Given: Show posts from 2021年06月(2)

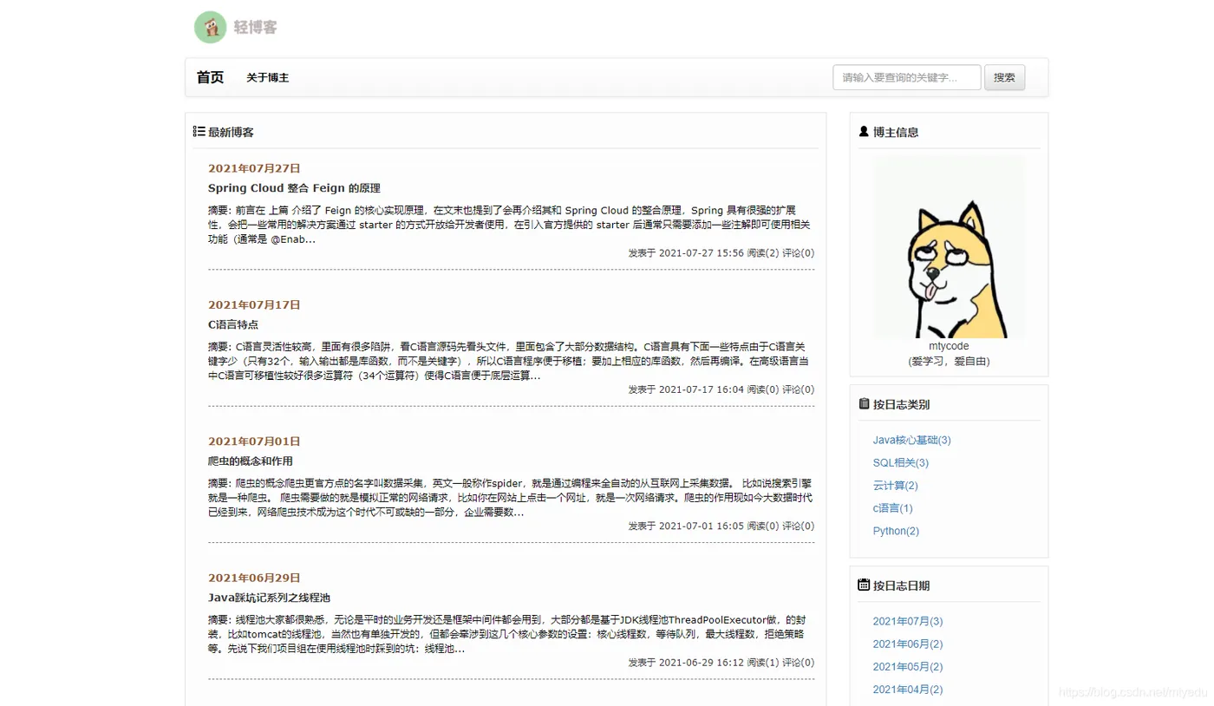Looking at the screenshot, I should point(907,644).
